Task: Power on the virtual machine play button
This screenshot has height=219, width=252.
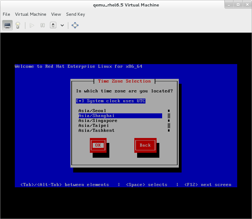Action: point(32,25)
